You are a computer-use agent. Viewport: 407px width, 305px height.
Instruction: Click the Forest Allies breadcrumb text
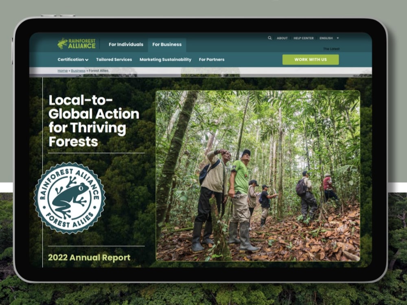[98, 70]
